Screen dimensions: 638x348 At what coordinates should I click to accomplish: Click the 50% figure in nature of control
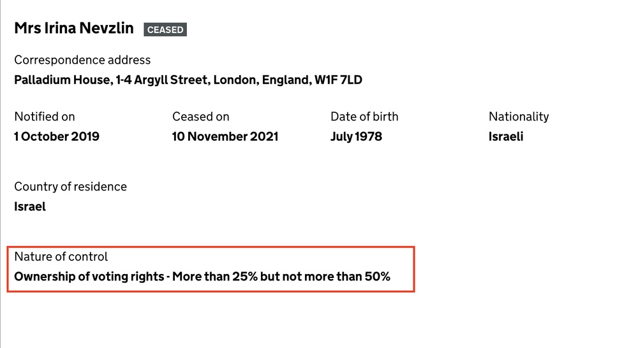pos(378,277)
